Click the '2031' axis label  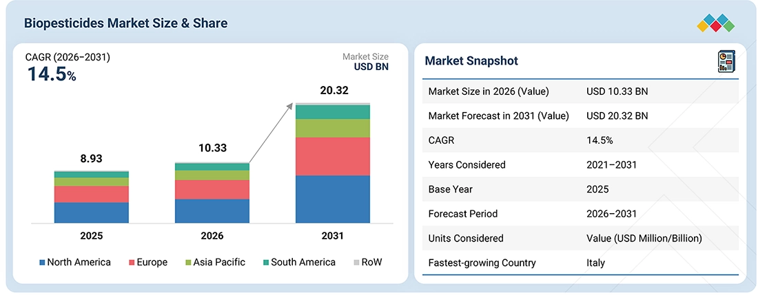[x=332, y=236]
